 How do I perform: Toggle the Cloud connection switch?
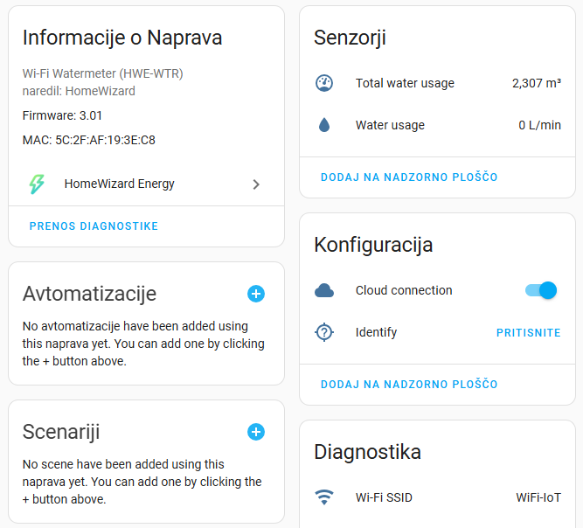tap(541, 290)
